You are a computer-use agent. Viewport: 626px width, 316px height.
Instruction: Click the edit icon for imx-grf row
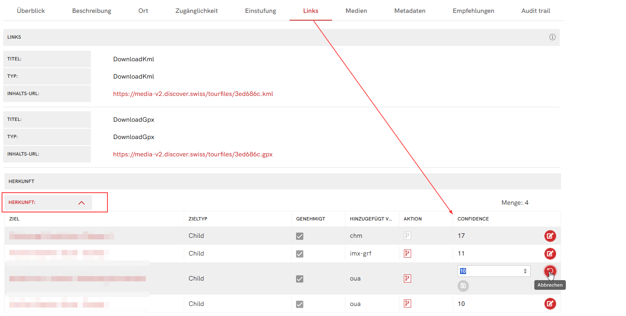pyautogui.click(x=550, y=254)
